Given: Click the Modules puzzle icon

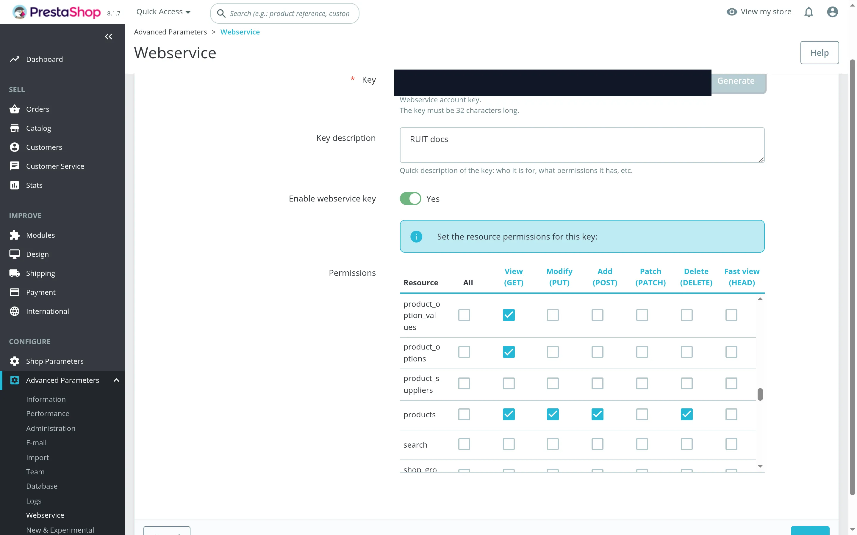Looking at the screenshot, I should click(x=15, y=235).
